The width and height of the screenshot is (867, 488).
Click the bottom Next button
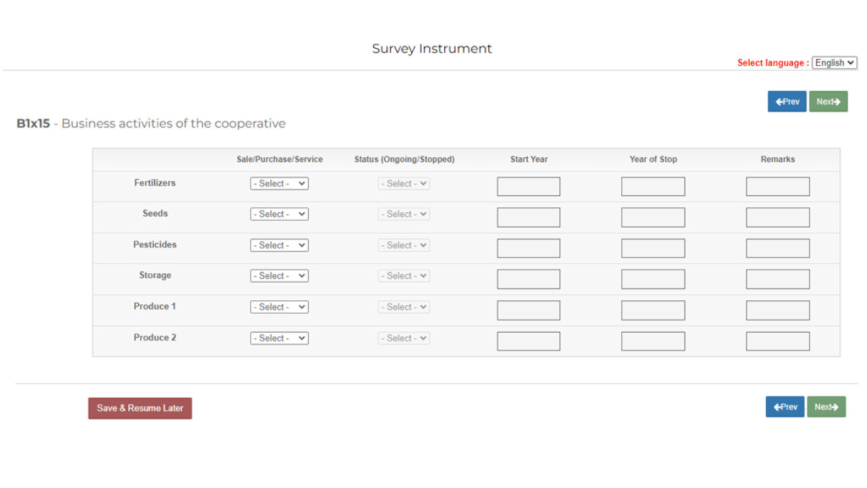coord(826,407)
